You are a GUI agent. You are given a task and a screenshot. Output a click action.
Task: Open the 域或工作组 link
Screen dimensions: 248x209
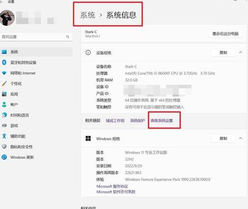[x=115, y=121]
